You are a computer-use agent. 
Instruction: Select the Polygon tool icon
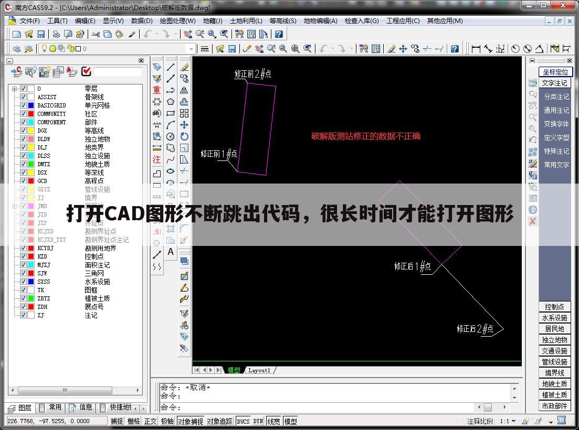click(x=170, y=102)
